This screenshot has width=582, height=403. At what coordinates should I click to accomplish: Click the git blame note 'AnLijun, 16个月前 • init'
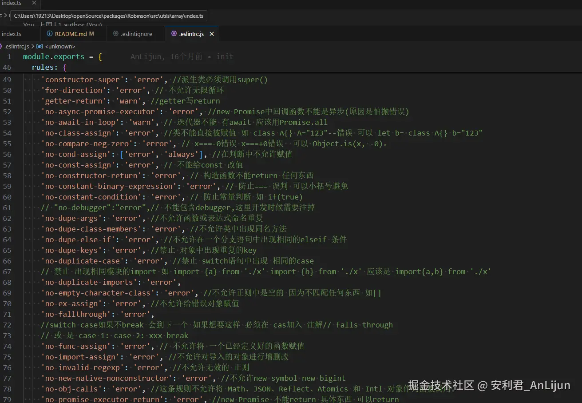click(182, 56)
